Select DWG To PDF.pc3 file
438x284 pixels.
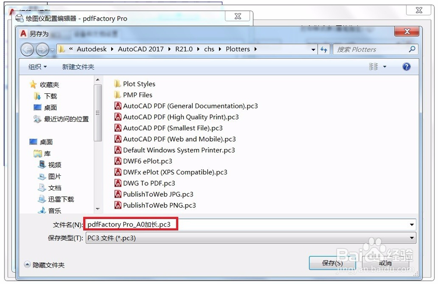coord(145,183)
